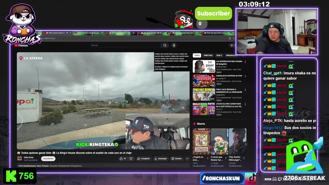This screenshot has width=329, height=185.
Task: Click 'Henry YT' channel name
Action: pos(220,109)
